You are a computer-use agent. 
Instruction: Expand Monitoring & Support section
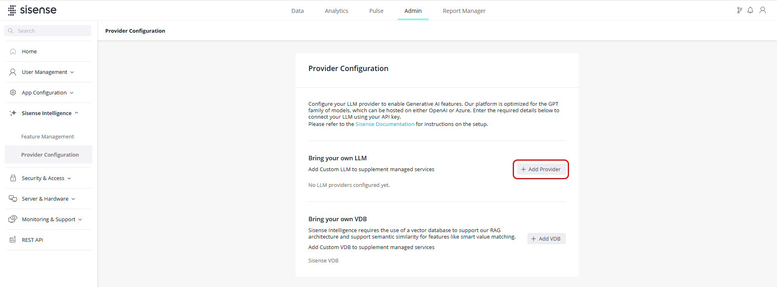(80, 220)
